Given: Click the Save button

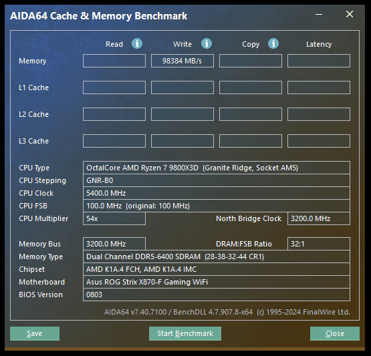Looking at the screenshot, I should [x=35, y=333].
